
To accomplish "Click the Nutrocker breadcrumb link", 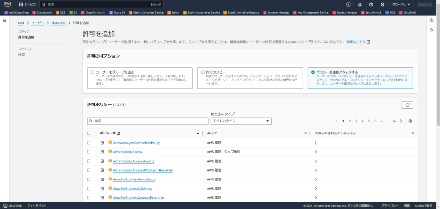I will (x=59, y=23).
